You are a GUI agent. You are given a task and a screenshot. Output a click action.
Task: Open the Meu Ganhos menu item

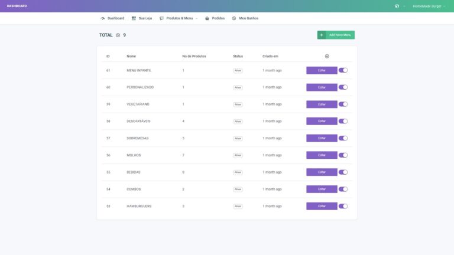point(248,18)
